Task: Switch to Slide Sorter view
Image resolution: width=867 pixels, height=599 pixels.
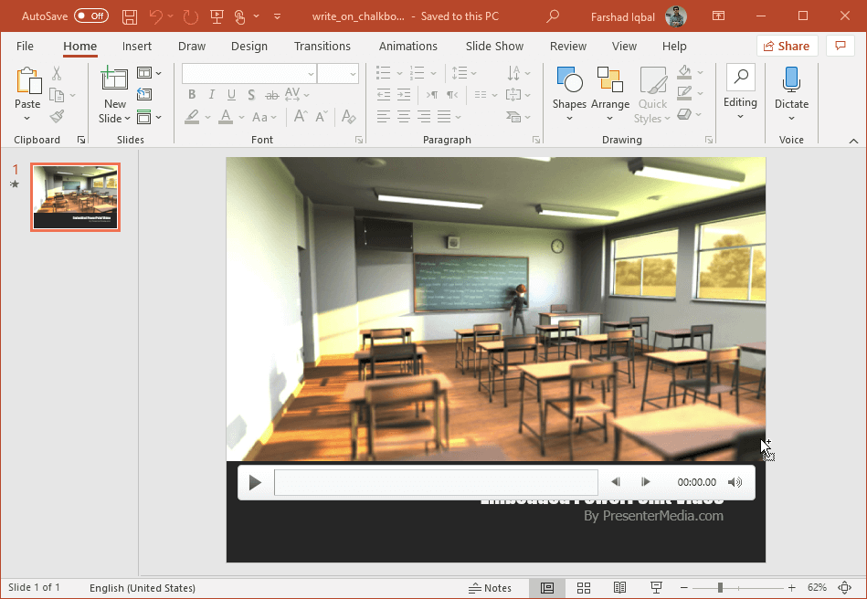Action: (584, 588)
